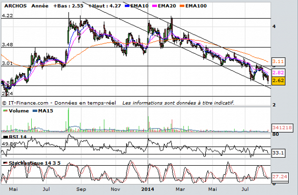Click the blue EMA10 legend swatch
298x195 pixels.
coord(127,6)
